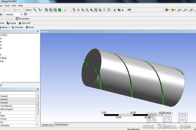Viewport: 196px width, 130px height.
Task: Switch to the Print Preview tab
Action: pyautogui.click(x=61, y=124)
